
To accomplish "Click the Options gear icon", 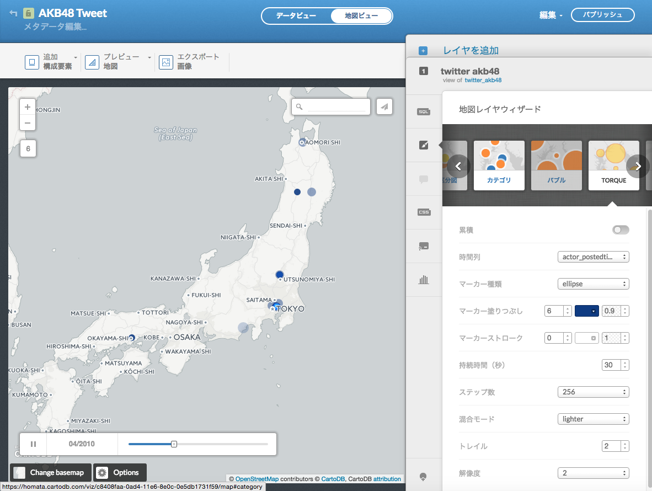I will [102, 473].
